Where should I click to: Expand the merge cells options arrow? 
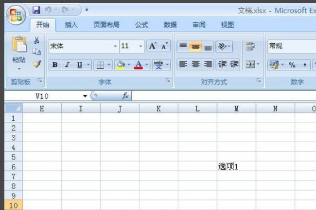[x=258, y=65]
